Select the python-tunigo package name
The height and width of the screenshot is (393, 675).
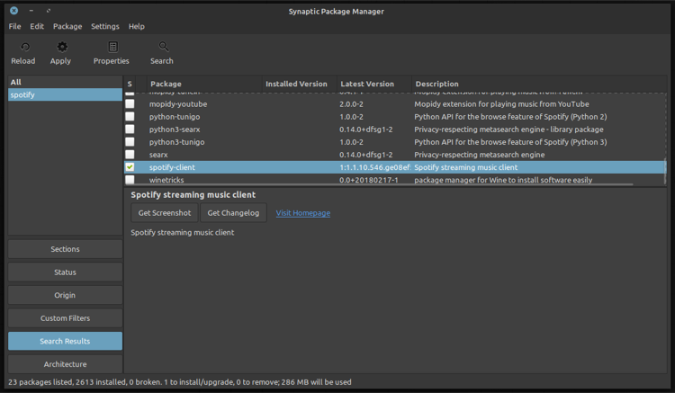coord(175,117)
